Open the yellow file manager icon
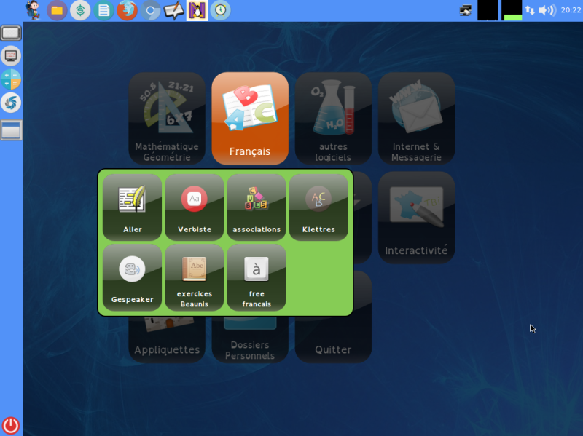 (57, 10)
